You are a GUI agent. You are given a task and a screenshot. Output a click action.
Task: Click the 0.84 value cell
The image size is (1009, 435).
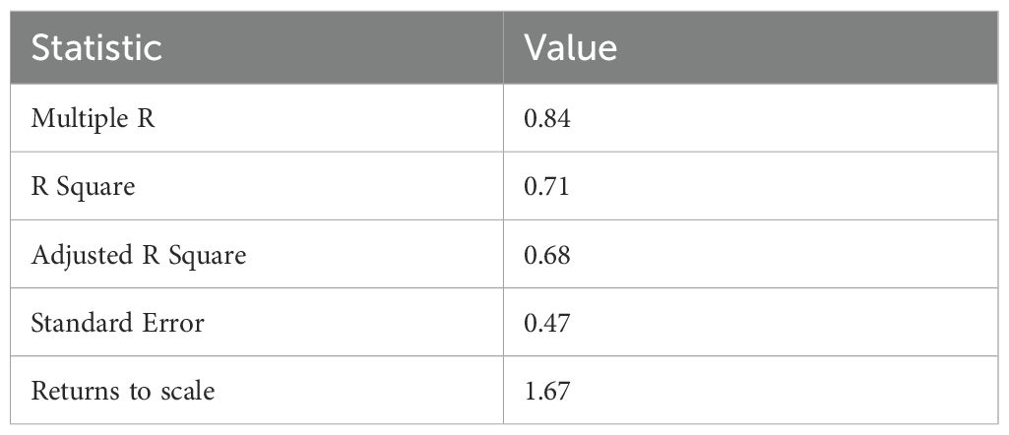click(x=548, y=119)
